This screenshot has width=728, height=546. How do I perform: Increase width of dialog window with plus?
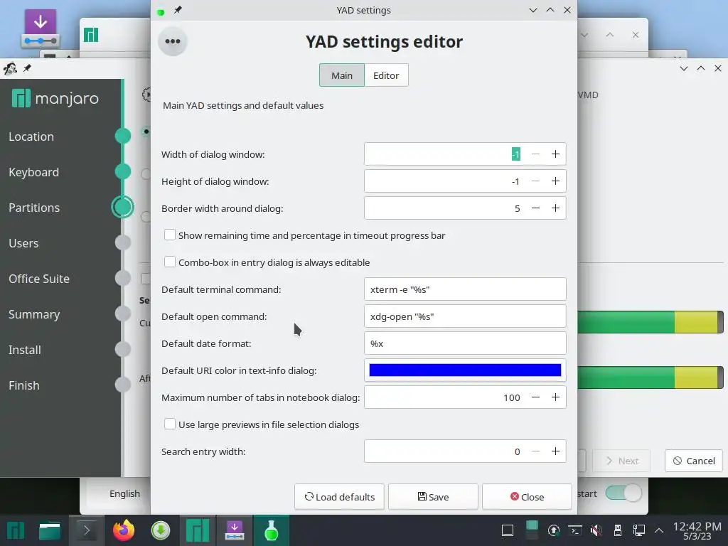tap(555, 154)
